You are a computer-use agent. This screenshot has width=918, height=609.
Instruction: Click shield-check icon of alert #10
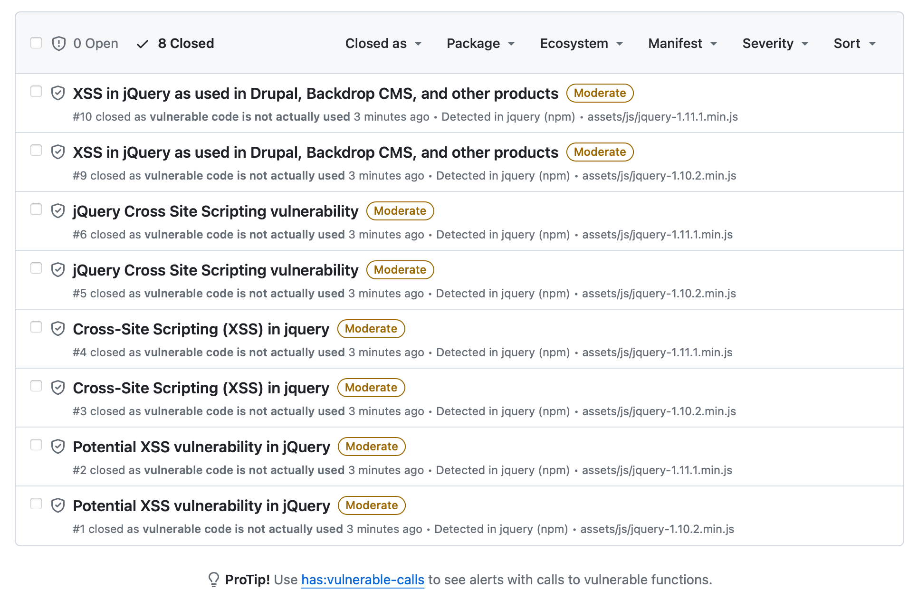point(58,93)
